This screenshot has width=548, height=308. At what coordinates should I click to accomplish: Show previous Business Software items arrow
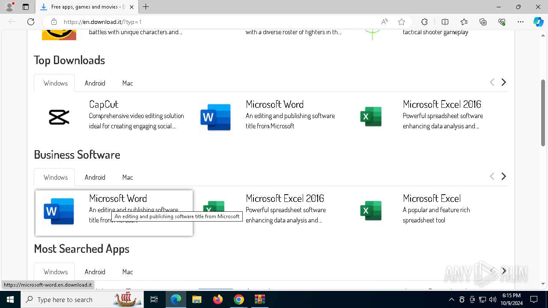pos(492,176)
